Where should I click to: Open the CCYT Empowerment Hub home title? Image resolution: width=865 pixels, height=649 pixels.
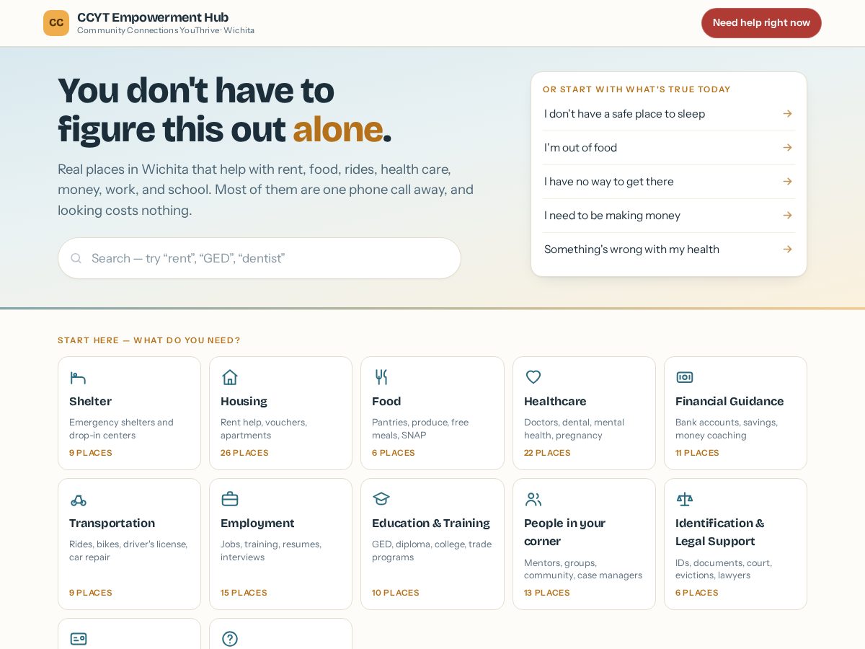(153, 17)
